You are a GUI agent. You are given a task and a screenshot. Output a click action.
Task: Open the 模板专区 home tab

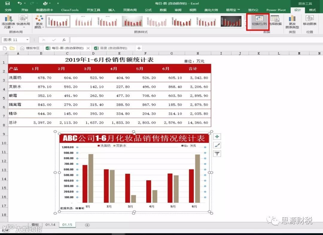[x=30, y=48]
